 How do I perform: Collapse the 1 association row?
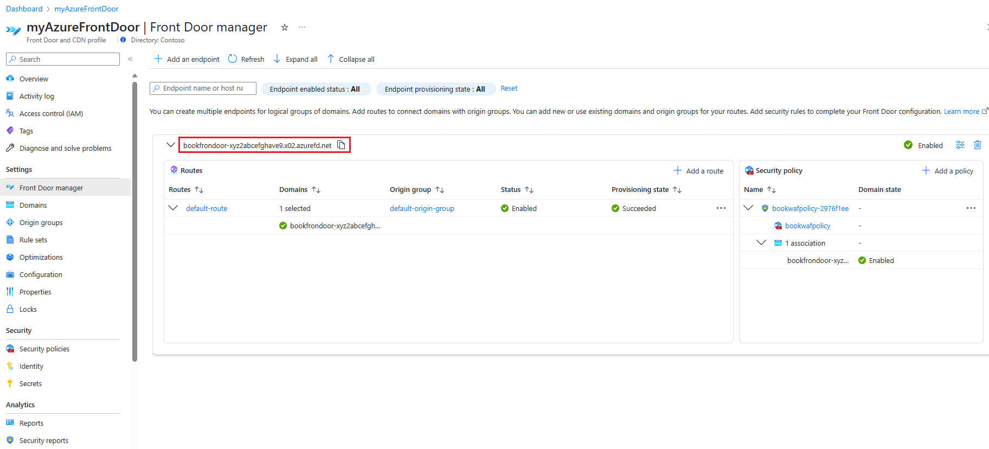pyautogui.click(x=762, y=243)
